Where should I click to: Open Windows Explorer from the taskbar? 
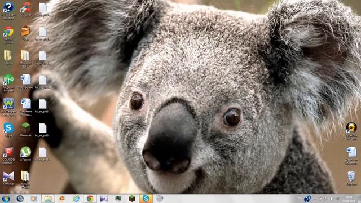(x=48, y=198)
